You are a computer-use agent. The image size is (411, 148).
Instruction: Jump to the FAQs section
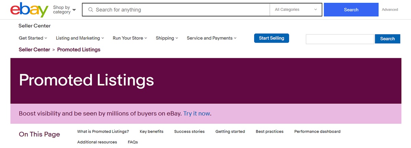tap(133, 142)
